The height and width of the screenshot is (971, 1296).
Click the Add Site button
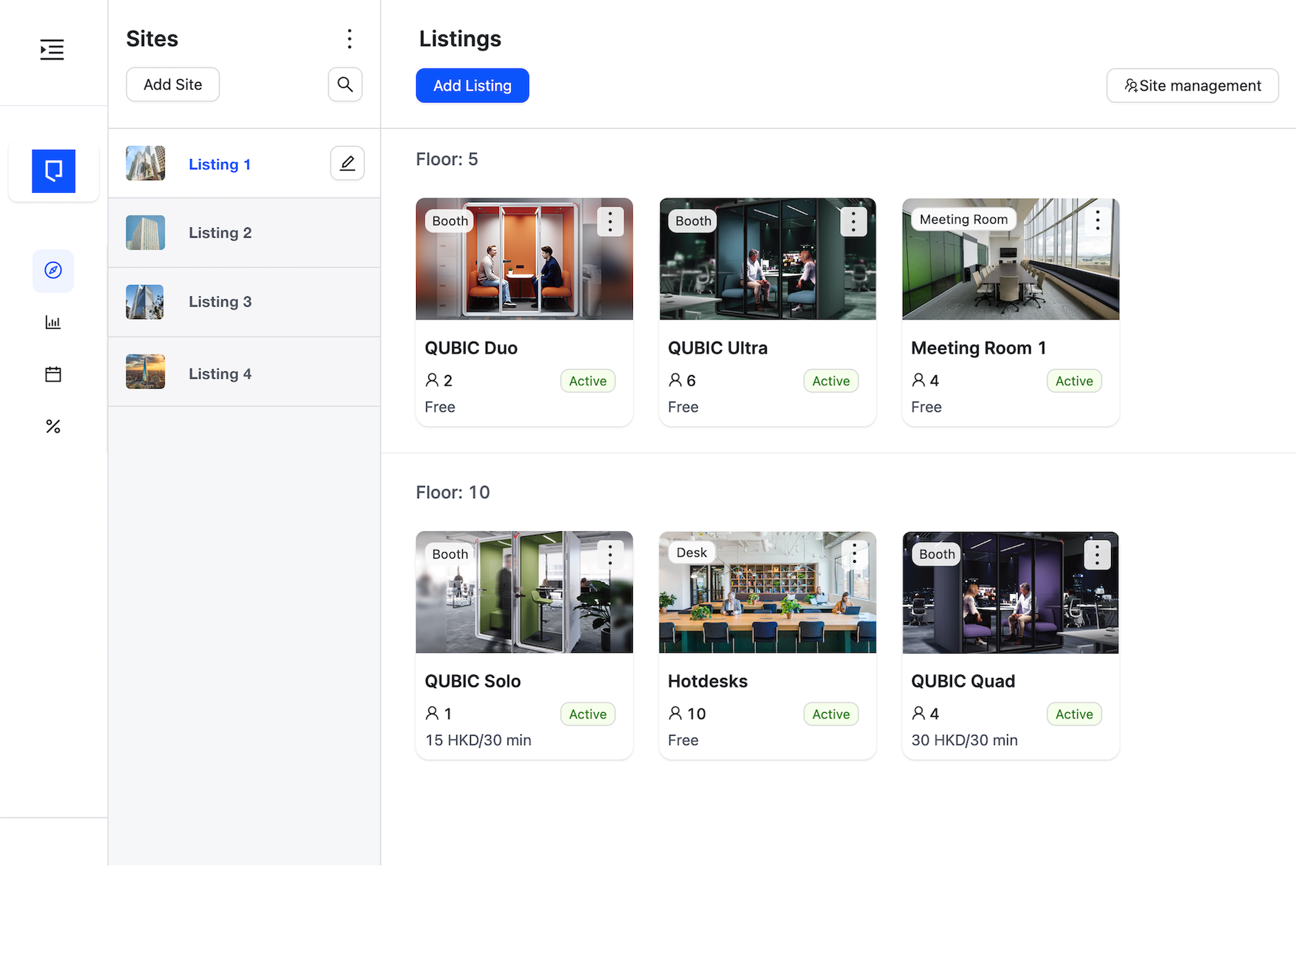coord(173,85)
